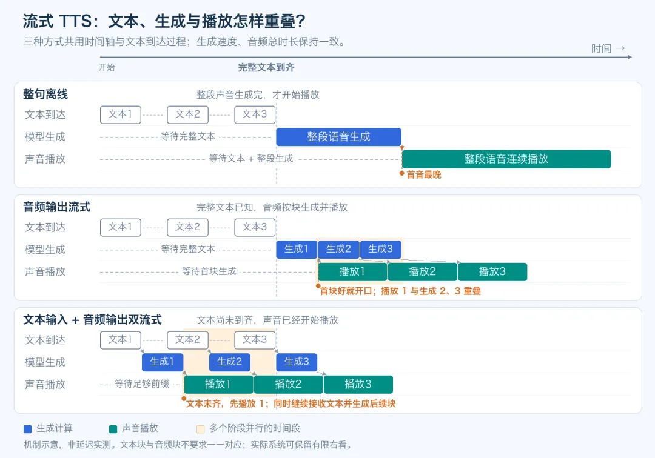Click the 文本2 box in the 双流式 section
This screenshot has height=458, width=655.
point(187,340)
